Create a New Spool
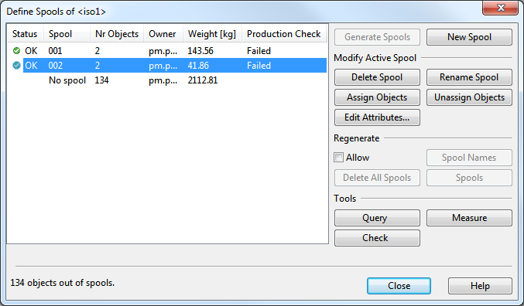 (469, 37)
